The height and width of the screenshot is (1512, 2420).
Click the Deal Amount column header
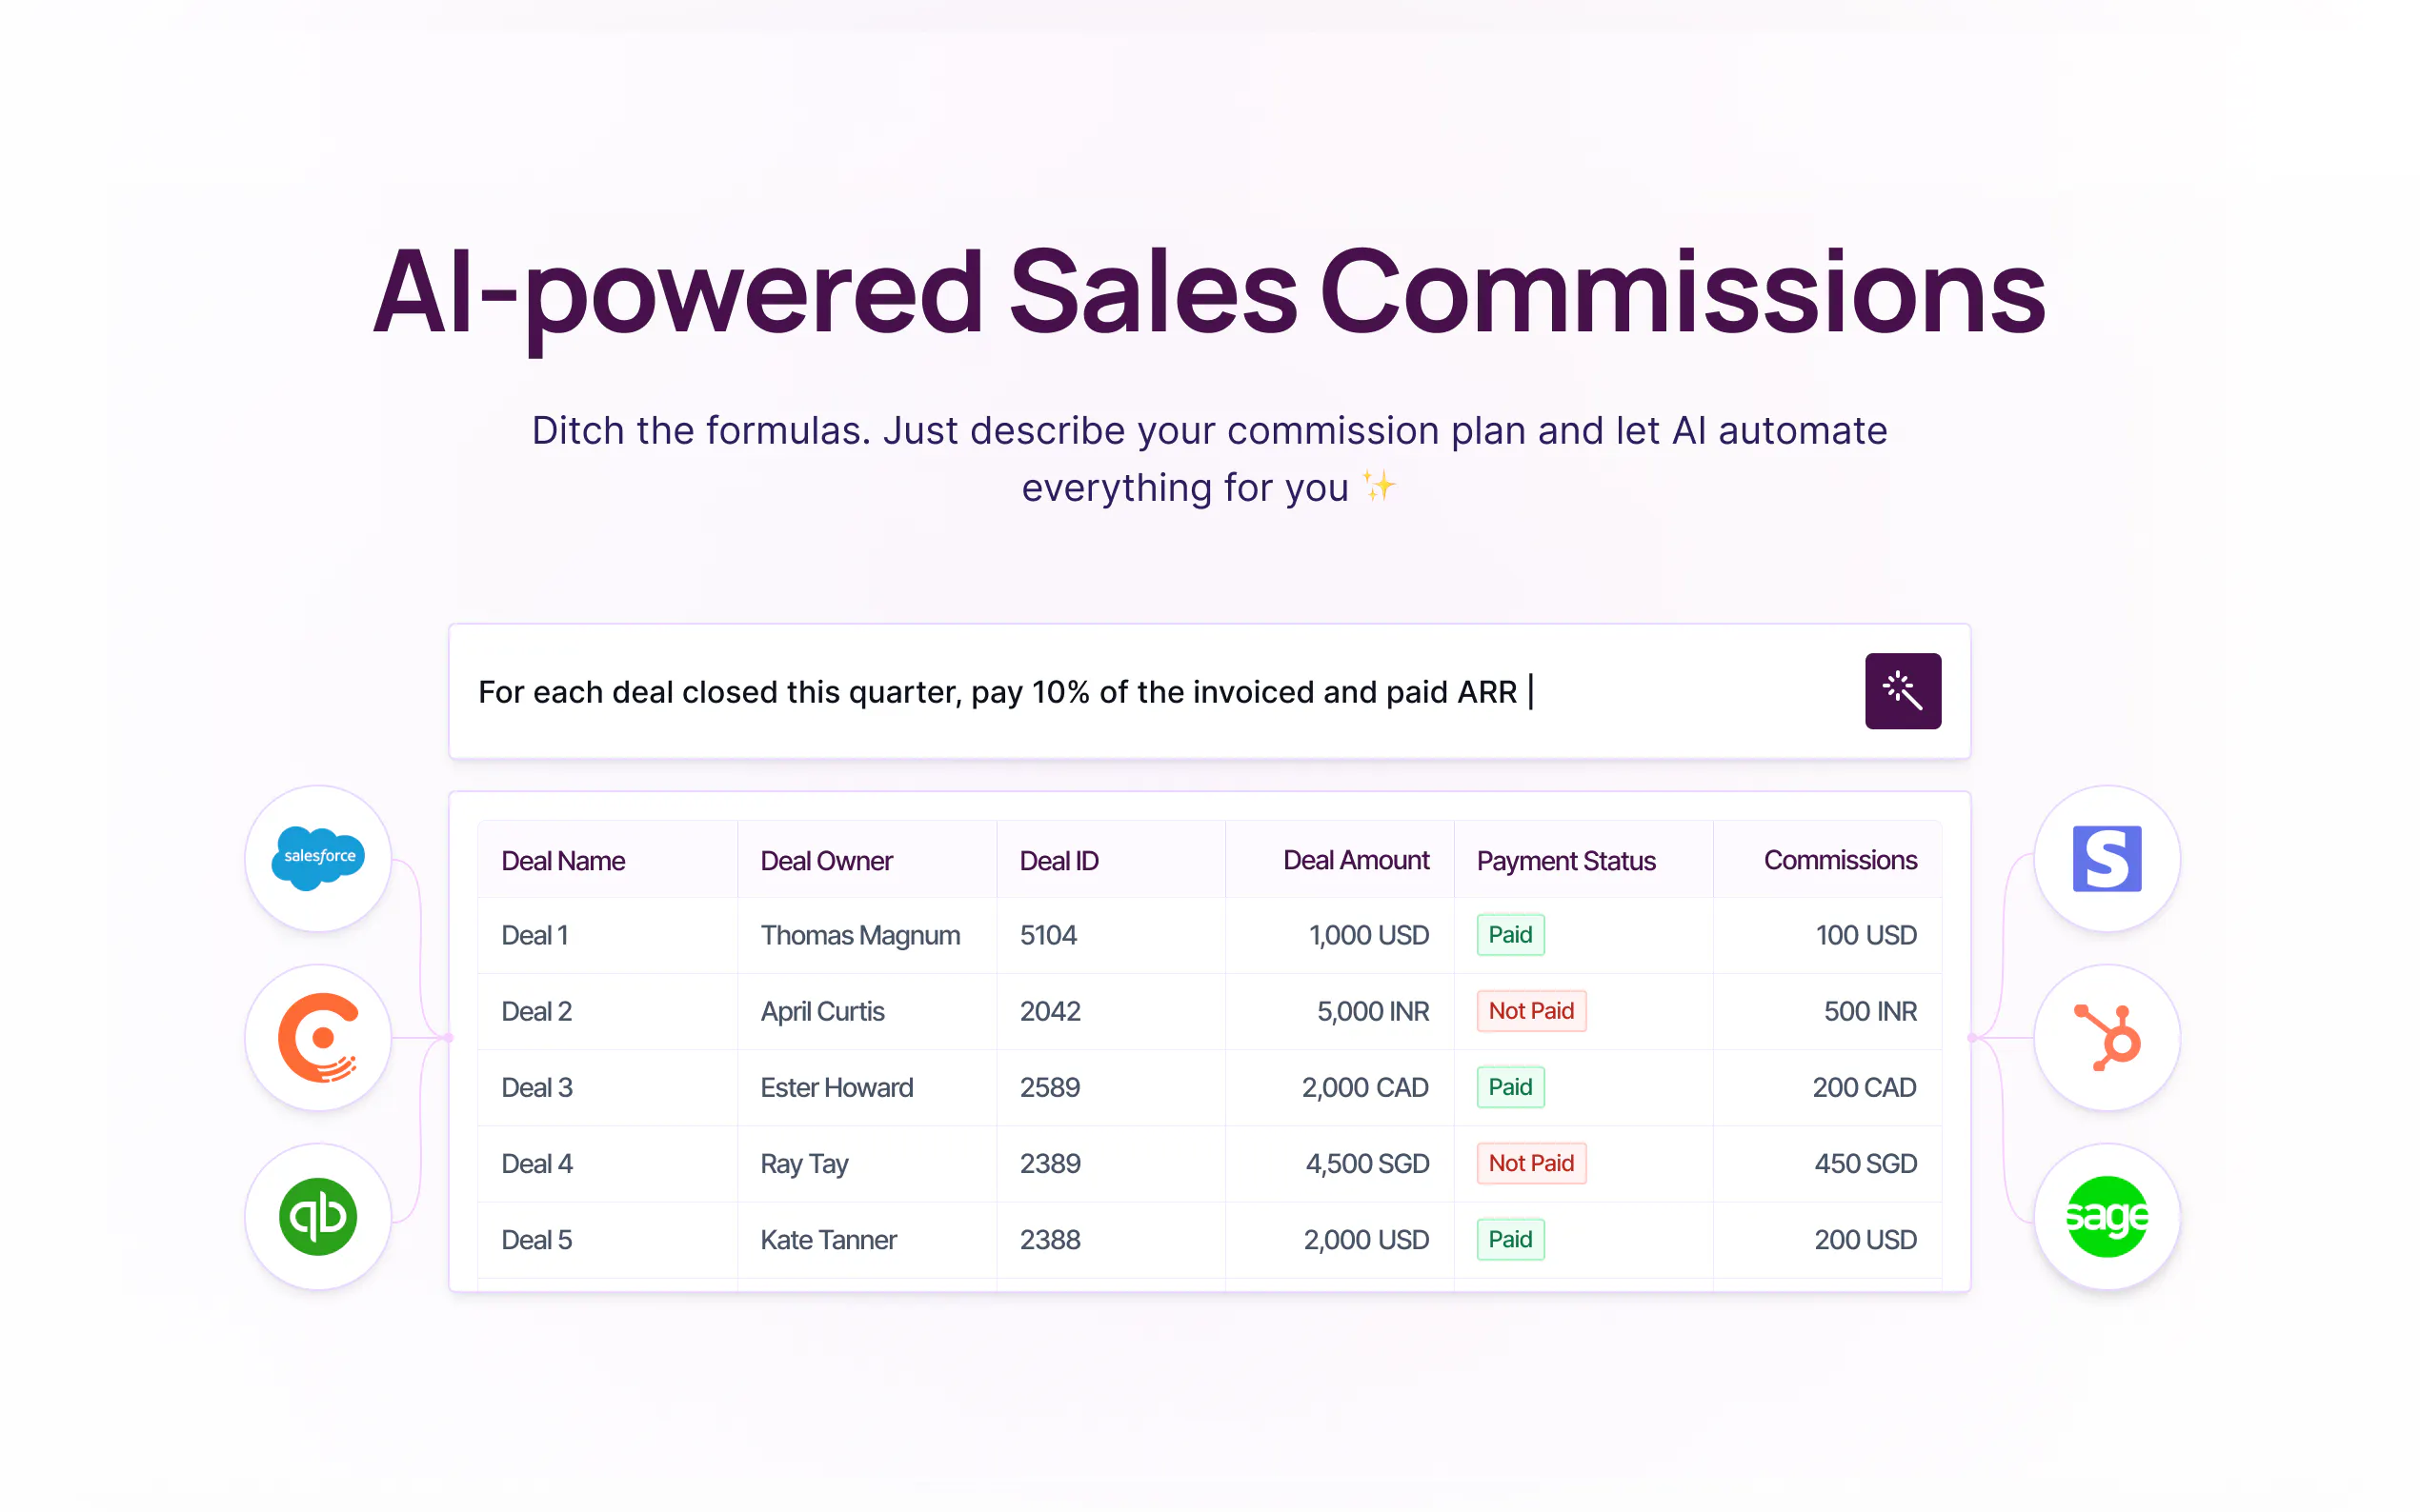(1356, 861)
